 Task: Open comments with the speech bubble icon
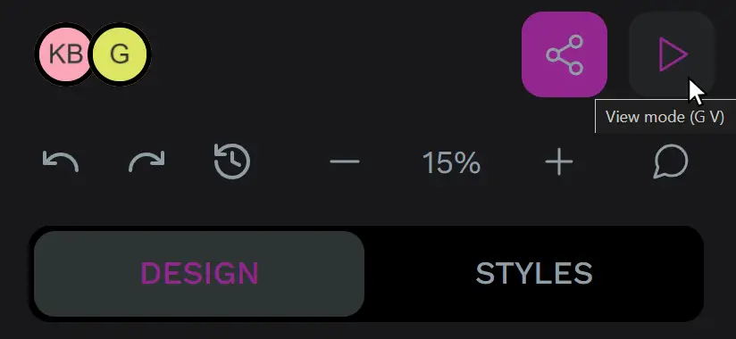coord(671,161)
